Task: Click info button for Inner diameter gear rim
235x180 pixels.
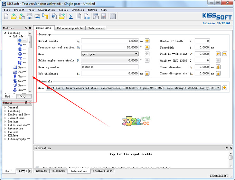Action: pos(218,73)
